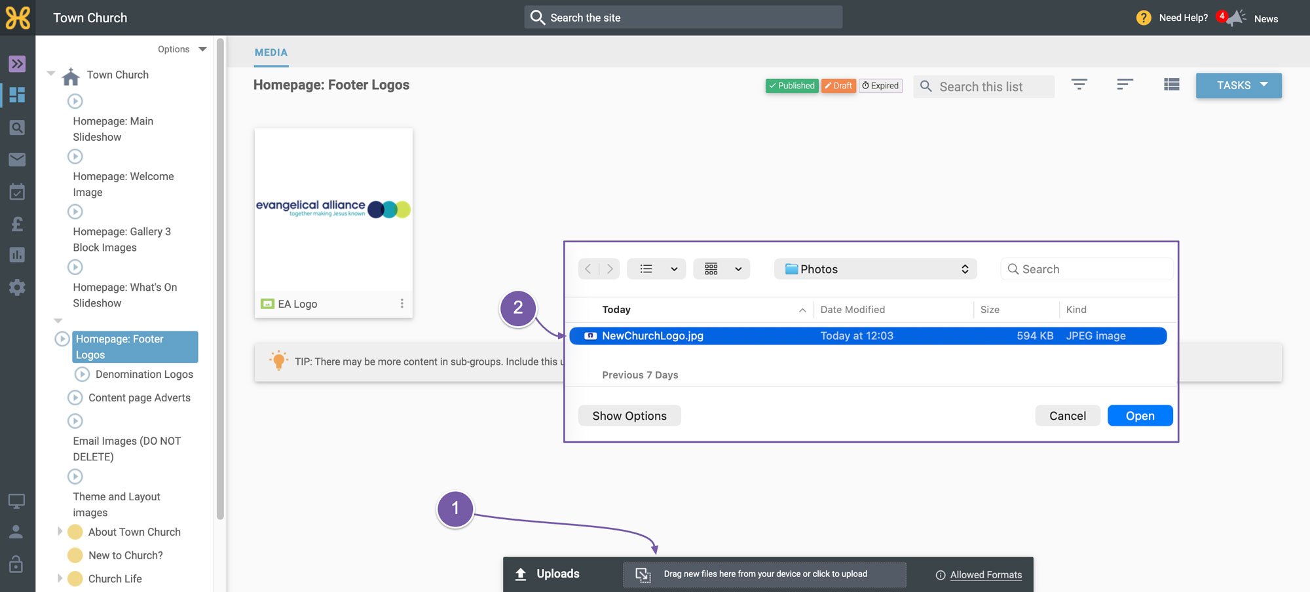1310x592 pixels.
Task: Open the Options dropdown in tree panel
Action: (x=182, y=49)
